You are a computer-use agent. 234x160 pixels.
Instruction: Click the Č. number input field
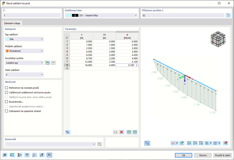(x=32, y=15)
